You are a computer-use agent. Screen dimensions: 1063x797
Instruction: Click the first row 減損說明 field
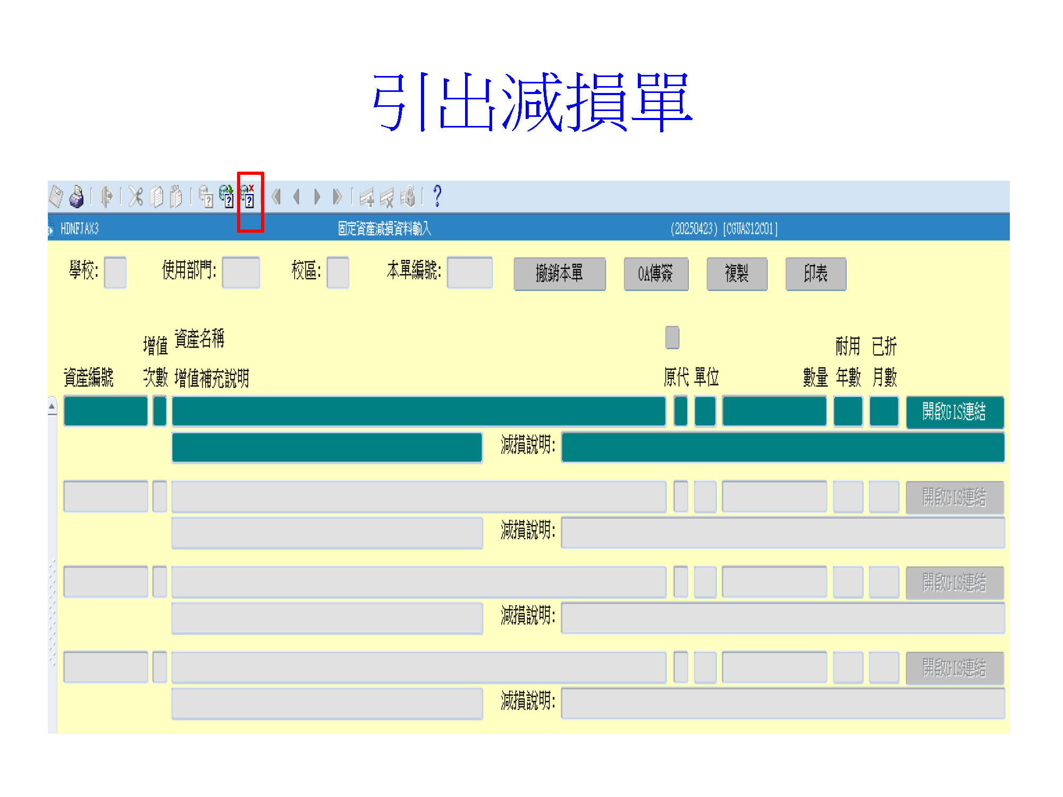(x=782, y=447)
